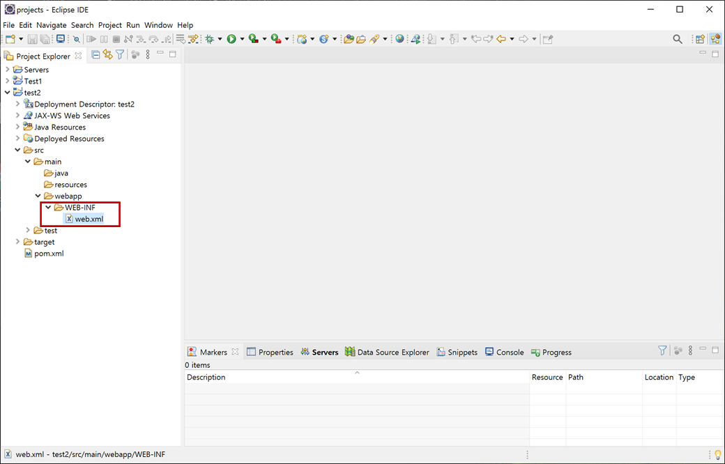725x464 pixels.
Task: Click the Search flashlight toolbar icon
Action: (x=374, y=39)
